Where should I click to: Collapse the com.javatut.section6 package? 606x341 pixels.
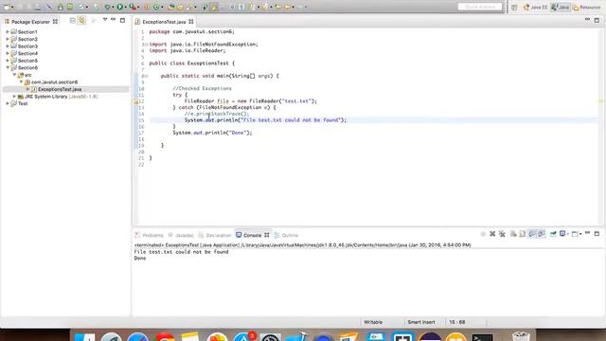coord(21,82)
